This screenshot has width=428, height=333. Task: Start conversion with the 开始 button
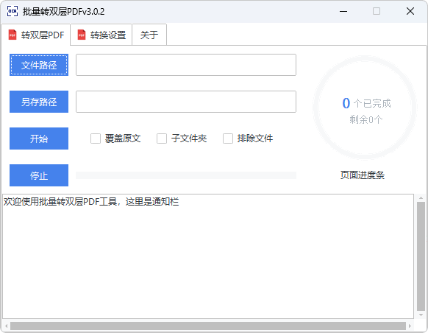[x=39, y=139]
